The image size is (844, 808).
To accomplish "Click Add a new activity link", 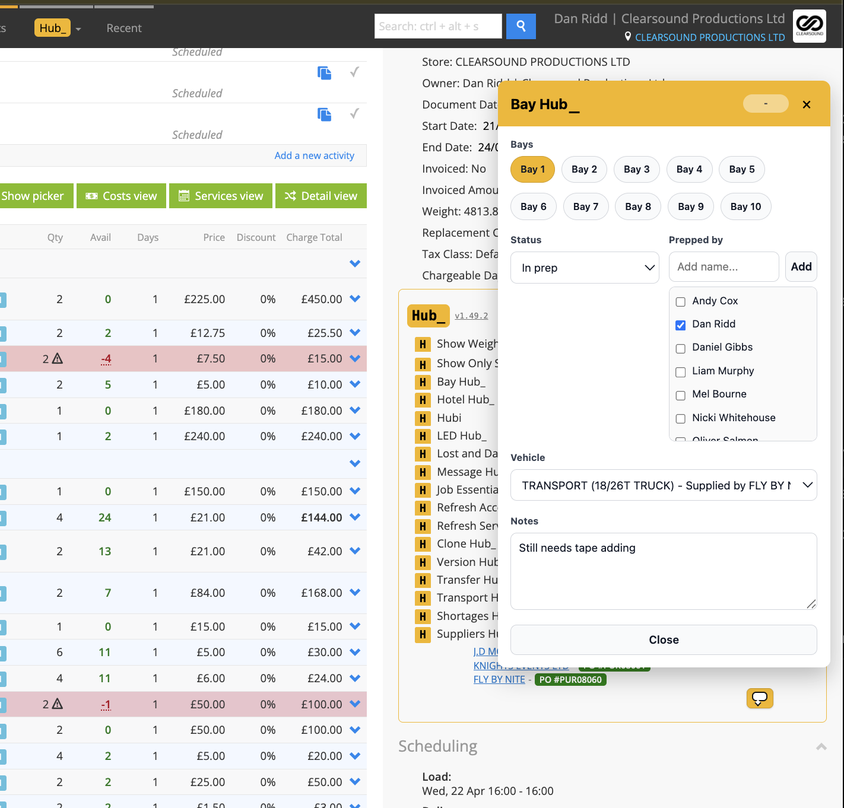I will click(314, 155).
